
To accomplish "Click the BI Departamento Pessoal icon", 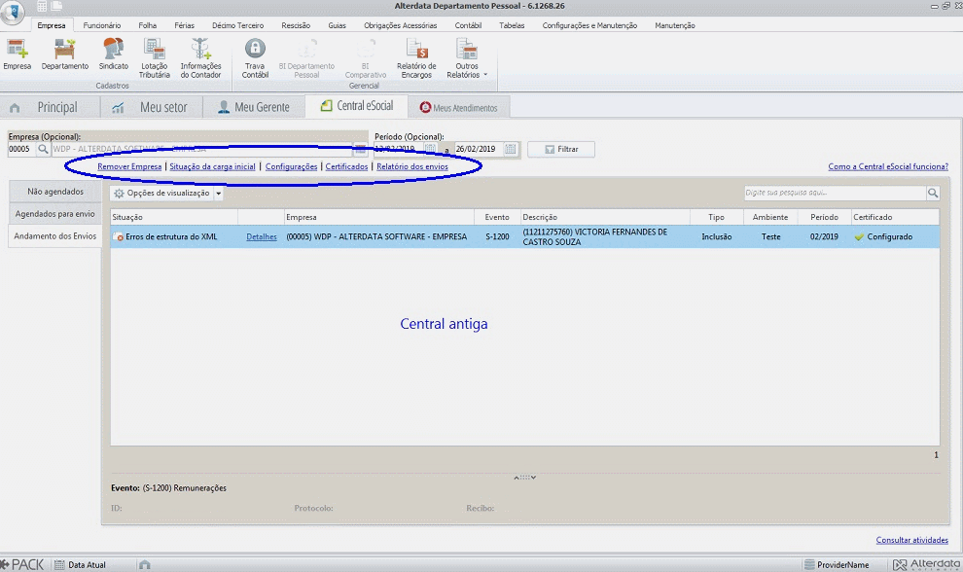I will point(306,58).
